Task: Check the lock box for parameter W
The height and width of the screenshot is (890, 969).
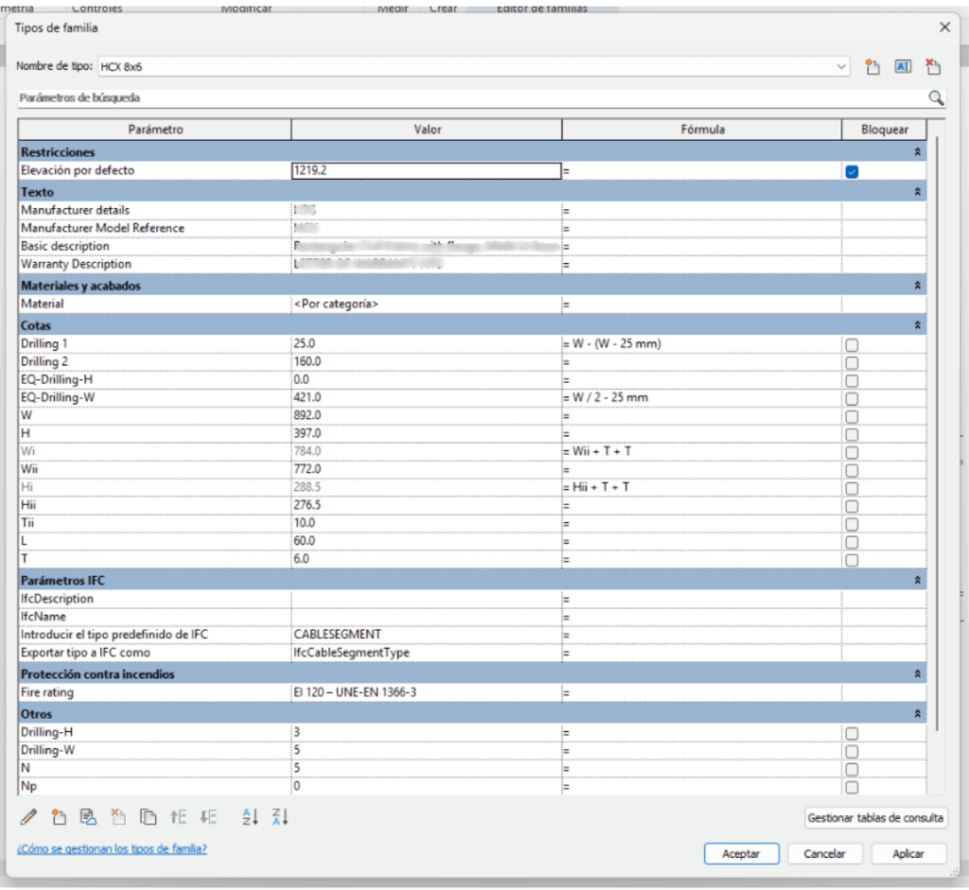Action: (x=852, y=416)
